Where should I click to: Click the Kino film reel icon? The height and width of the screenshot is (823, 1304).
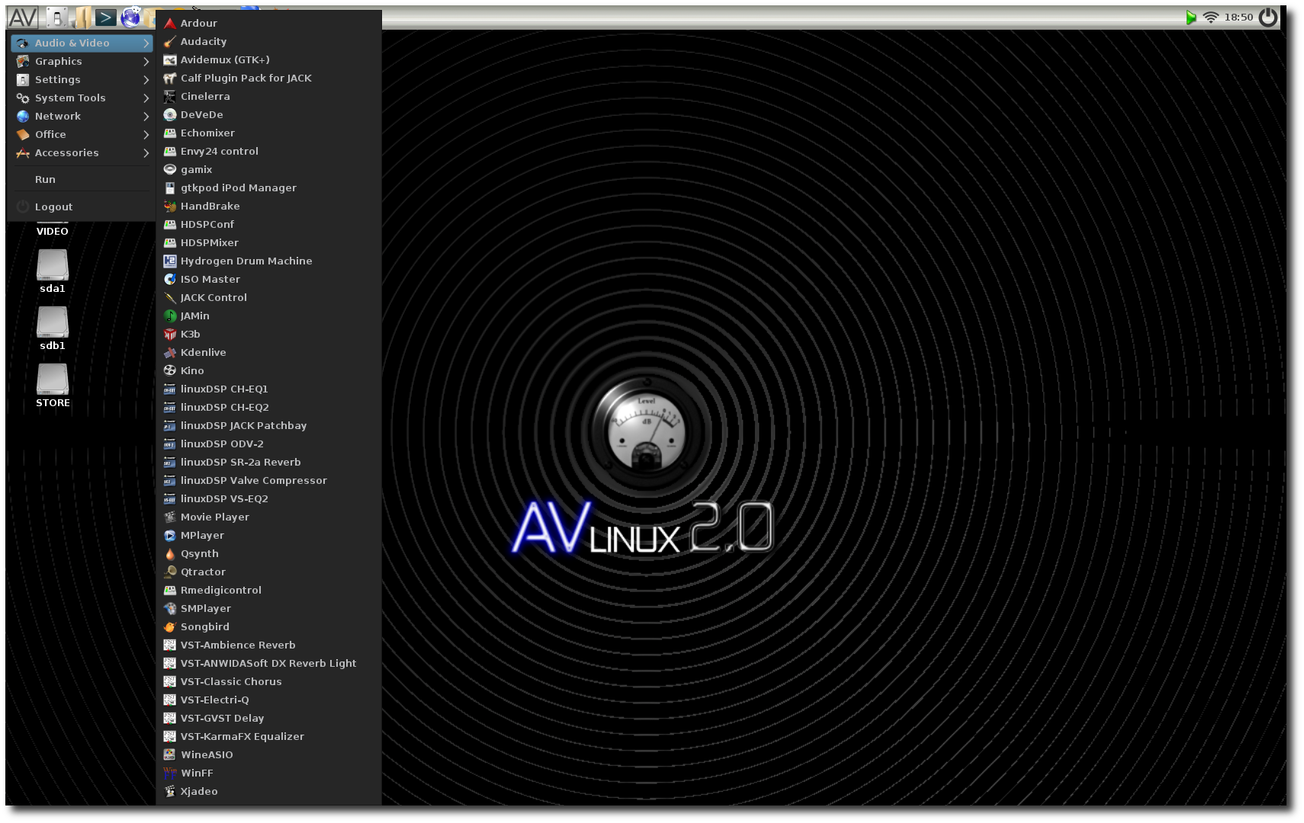click(x=170, y=371)
